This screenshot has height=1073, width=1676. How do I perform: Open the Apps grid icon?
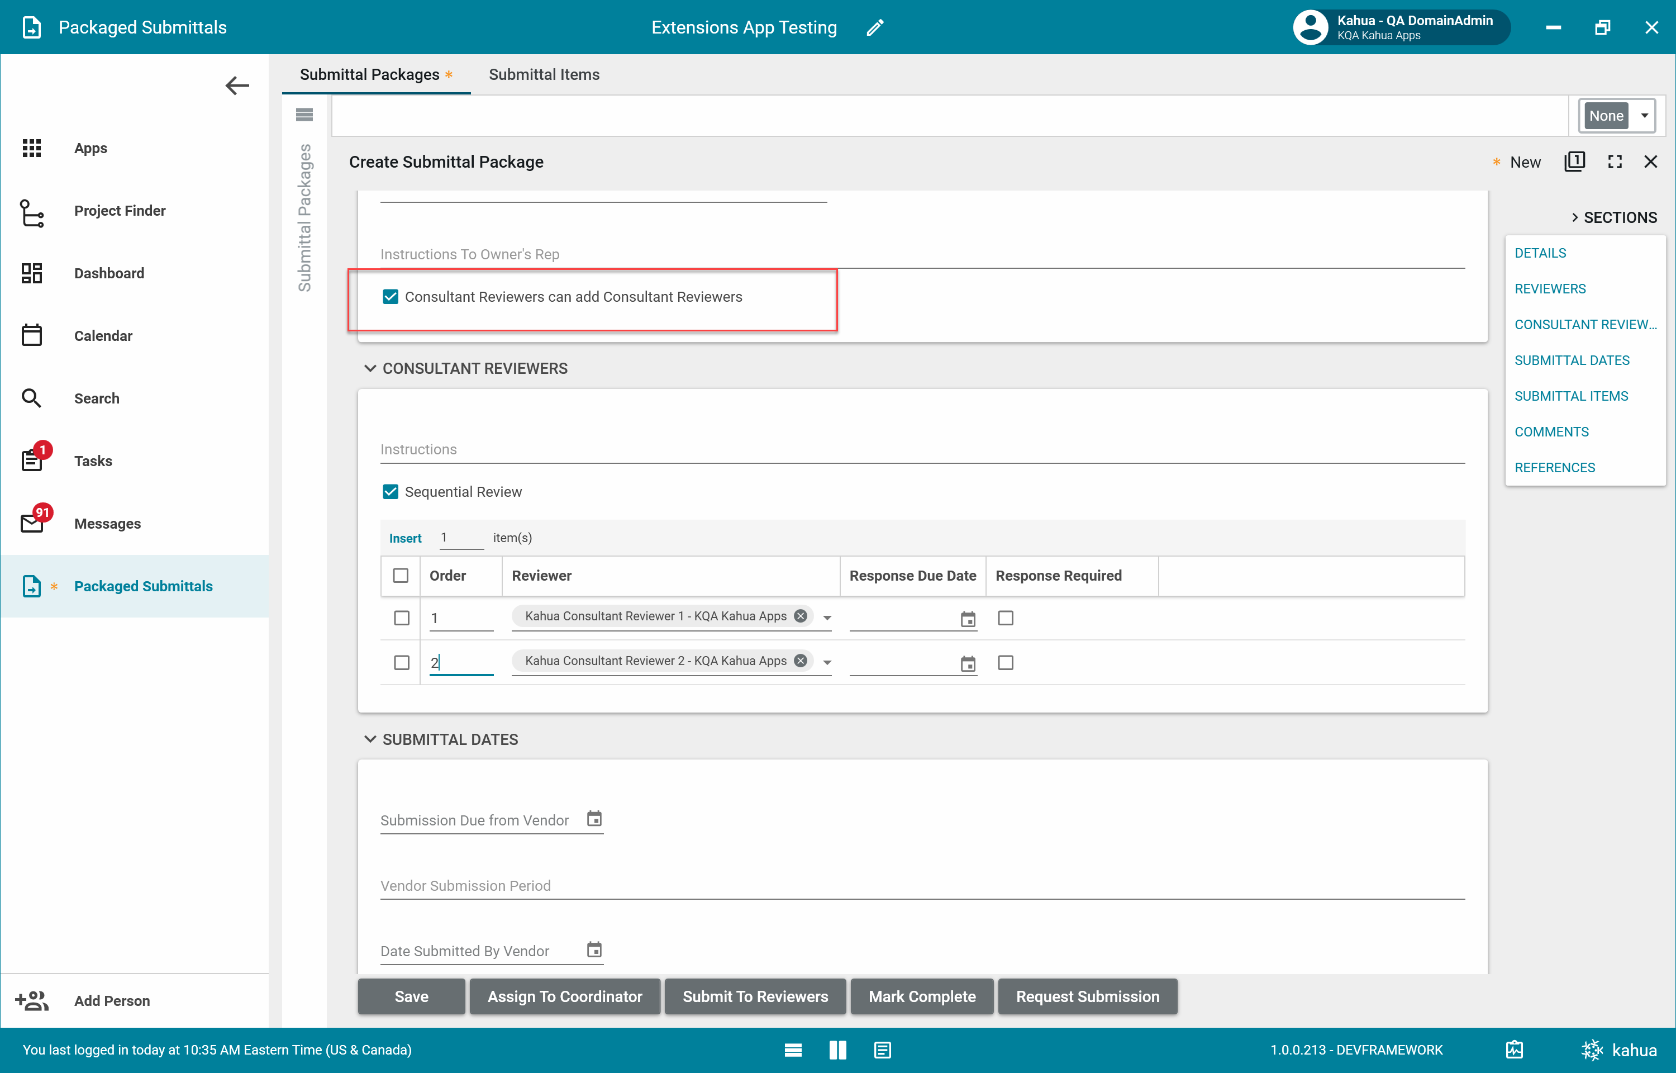tap(32, 148)
